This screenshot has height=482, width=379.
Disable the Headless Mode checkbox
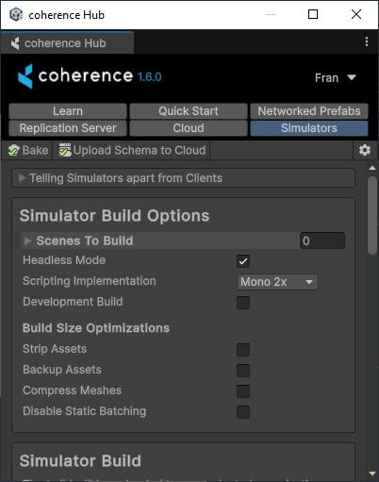click(243, 261)
